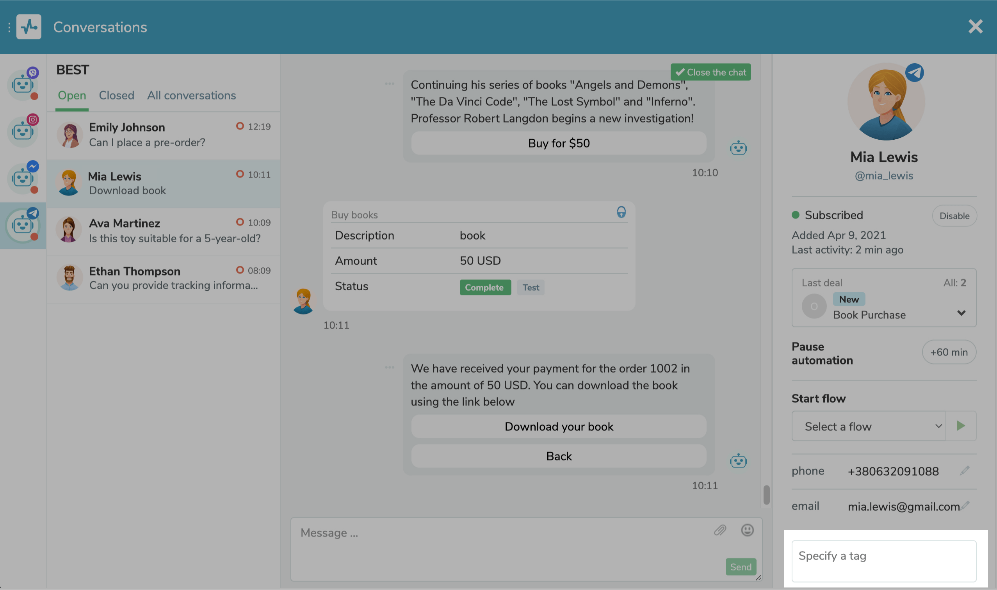This screenshot has height=590, width=997.
Task: Pause automation for +60 min
Action: pos(949,352)
